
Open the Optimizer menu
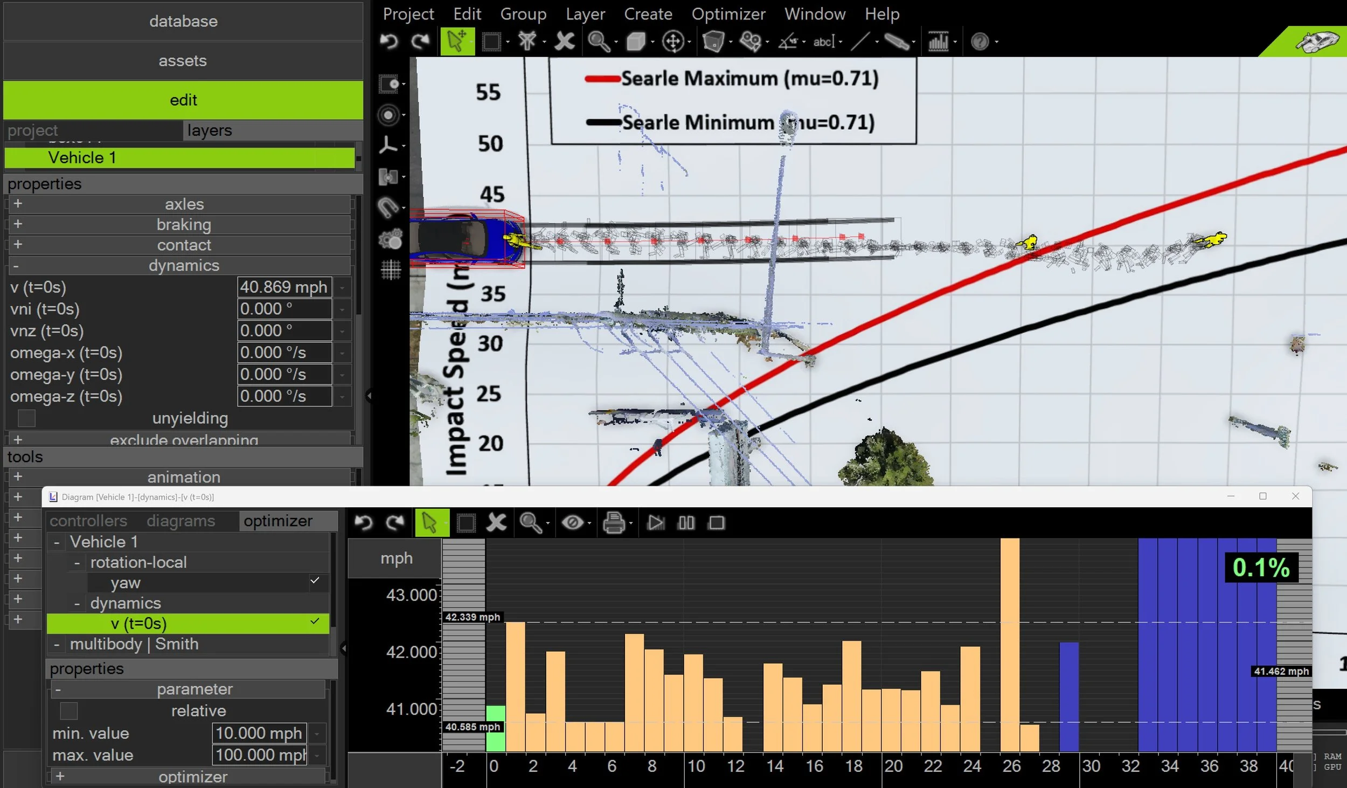(728, 14)
